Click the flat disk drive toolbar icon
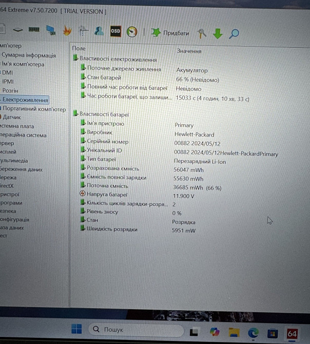Viewport: 310px width, 344px height. point(18,29)
